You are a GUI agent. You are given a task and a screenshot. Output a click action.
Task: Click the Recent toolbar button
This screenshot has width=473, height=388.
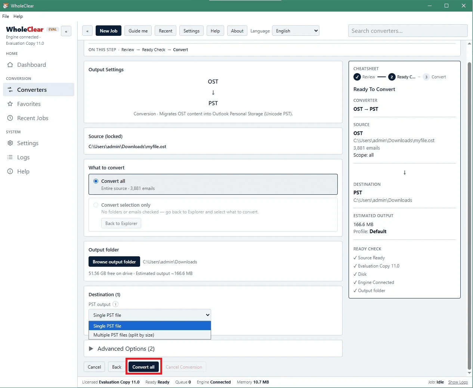(166, 31)
